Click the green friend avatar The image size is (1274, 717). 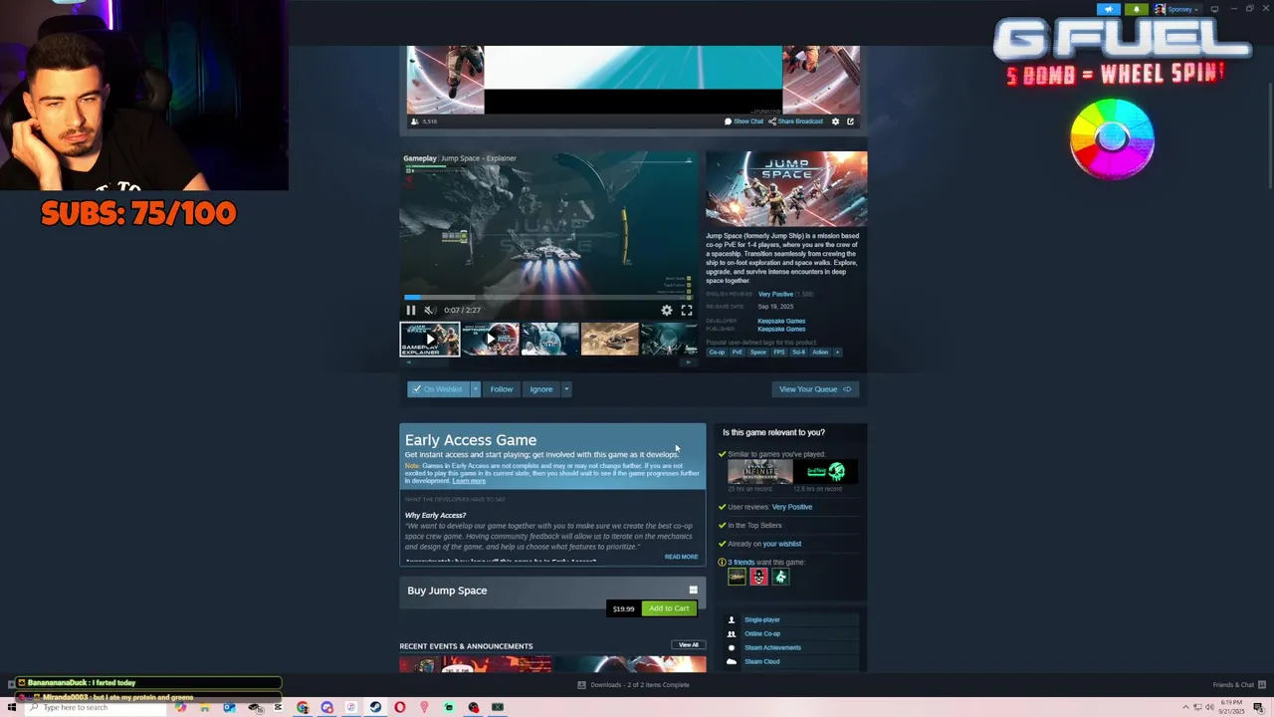(780, 577)
